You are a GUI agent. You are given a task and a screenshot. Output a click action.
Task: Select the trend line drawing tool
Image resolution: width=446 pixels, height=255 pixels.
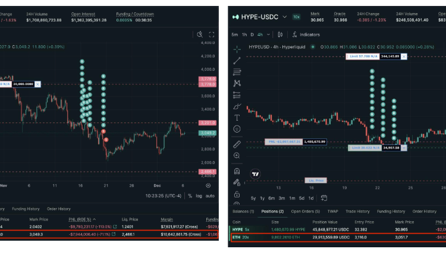tap(237, 60)
